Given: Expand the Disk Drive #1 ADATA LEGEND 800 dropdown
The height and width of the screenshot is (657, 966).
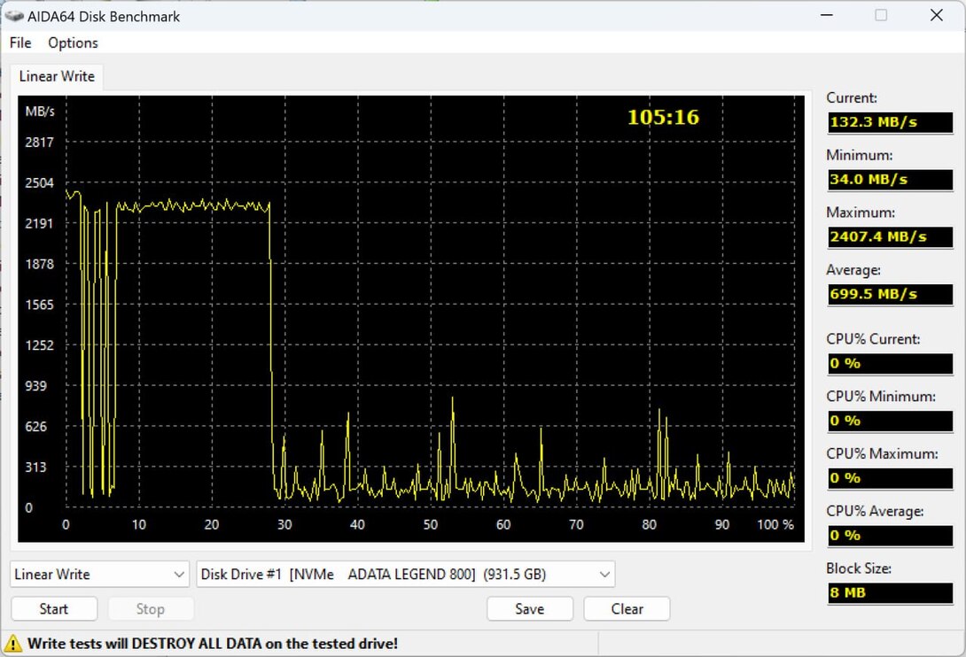Looking at the screenshot, I should coord(405,574).
